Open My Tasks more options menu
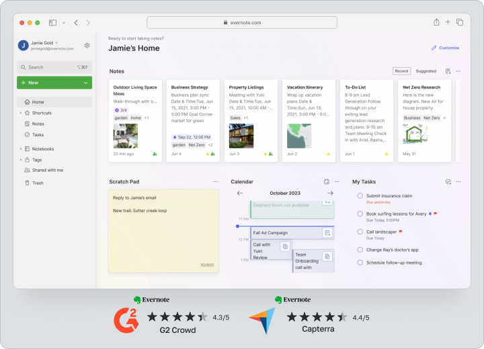Screen dimensions: 484x349 click(x=458, y=182)
